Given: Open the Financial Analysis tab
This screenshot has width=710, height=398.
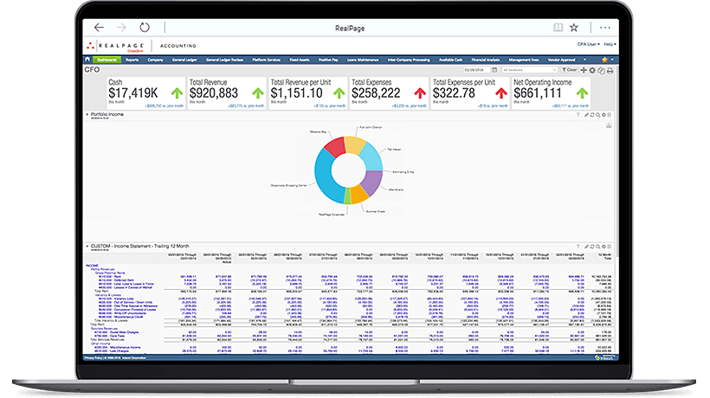Looking at the screenshot, I should tap(486, 60).
